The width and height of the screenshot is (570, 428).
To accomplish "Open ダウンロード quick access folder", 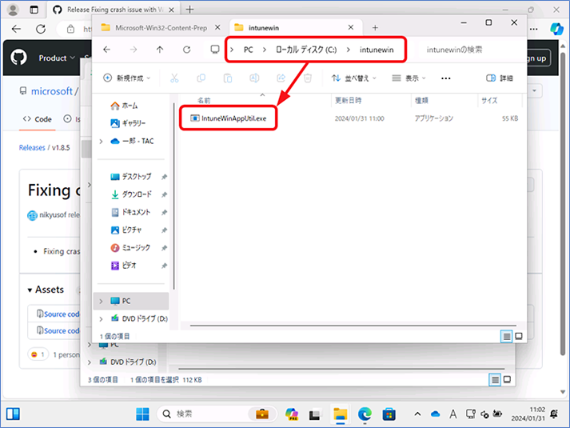I will (x=131, y=194).
